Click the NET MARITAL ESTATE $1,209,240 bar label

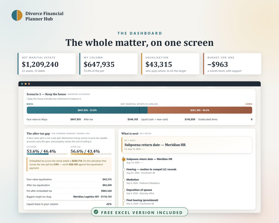(139, 104)
